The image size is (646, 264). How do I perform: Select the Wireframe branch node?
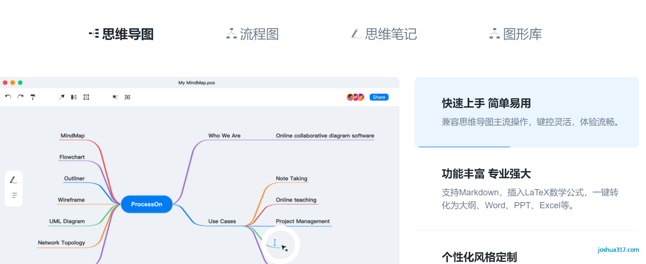(x=71, y=200)
